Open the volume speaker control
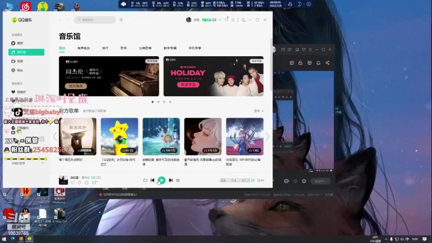This screenshot has height=243, width=432. pyautogui.click(x=178, y=180)
